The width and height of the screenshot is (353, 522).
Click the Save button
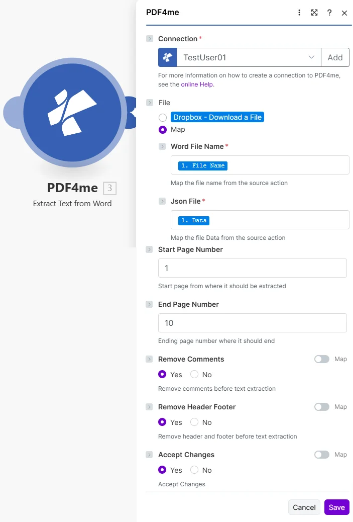click(x=337, y=507)
